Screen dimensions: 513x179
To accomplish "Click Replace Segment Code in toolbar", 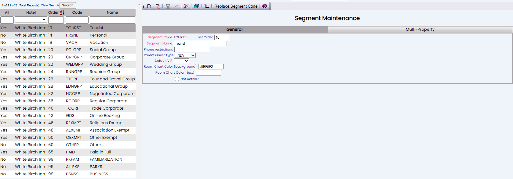I will click(x=236, y=6).
